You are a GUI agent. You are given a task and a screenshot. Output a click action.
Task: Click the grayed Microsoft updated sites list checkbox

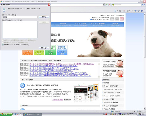pyautogui.click(x=3, y=40)
